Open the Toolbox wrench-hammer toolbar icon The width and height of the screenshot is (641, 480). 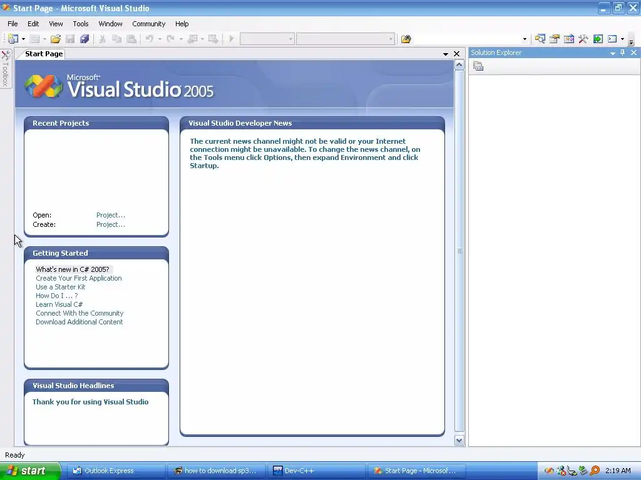point(583,39)
